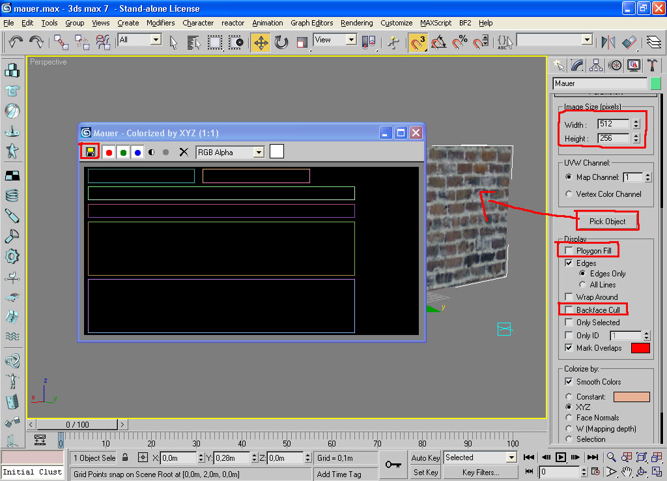The width and height of the screenshot is (667, 481).
Task: Toggle the 3D Snaps icon
Action: click(418, 42)
